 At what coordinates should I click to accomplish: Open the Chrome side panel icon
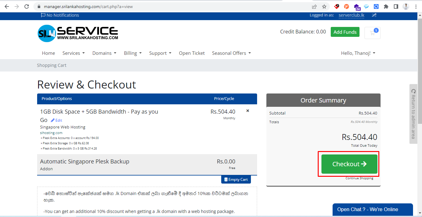pyautogui.click(x=396, y=7)
